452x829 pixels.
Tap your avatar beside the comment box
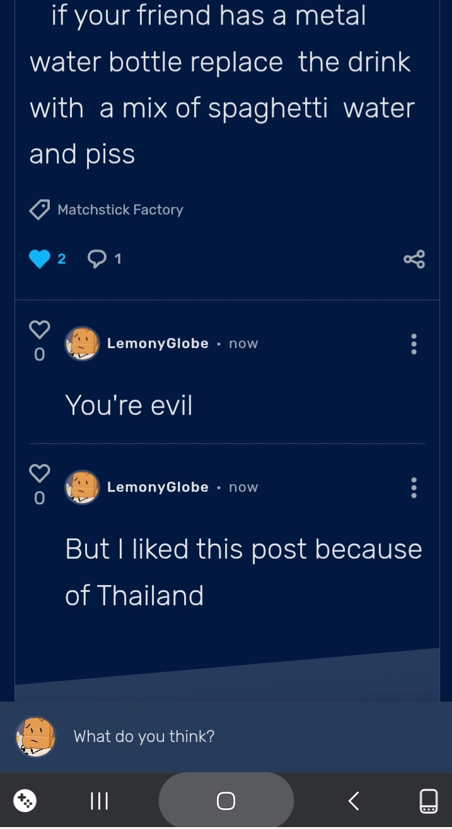coord(36,736)
